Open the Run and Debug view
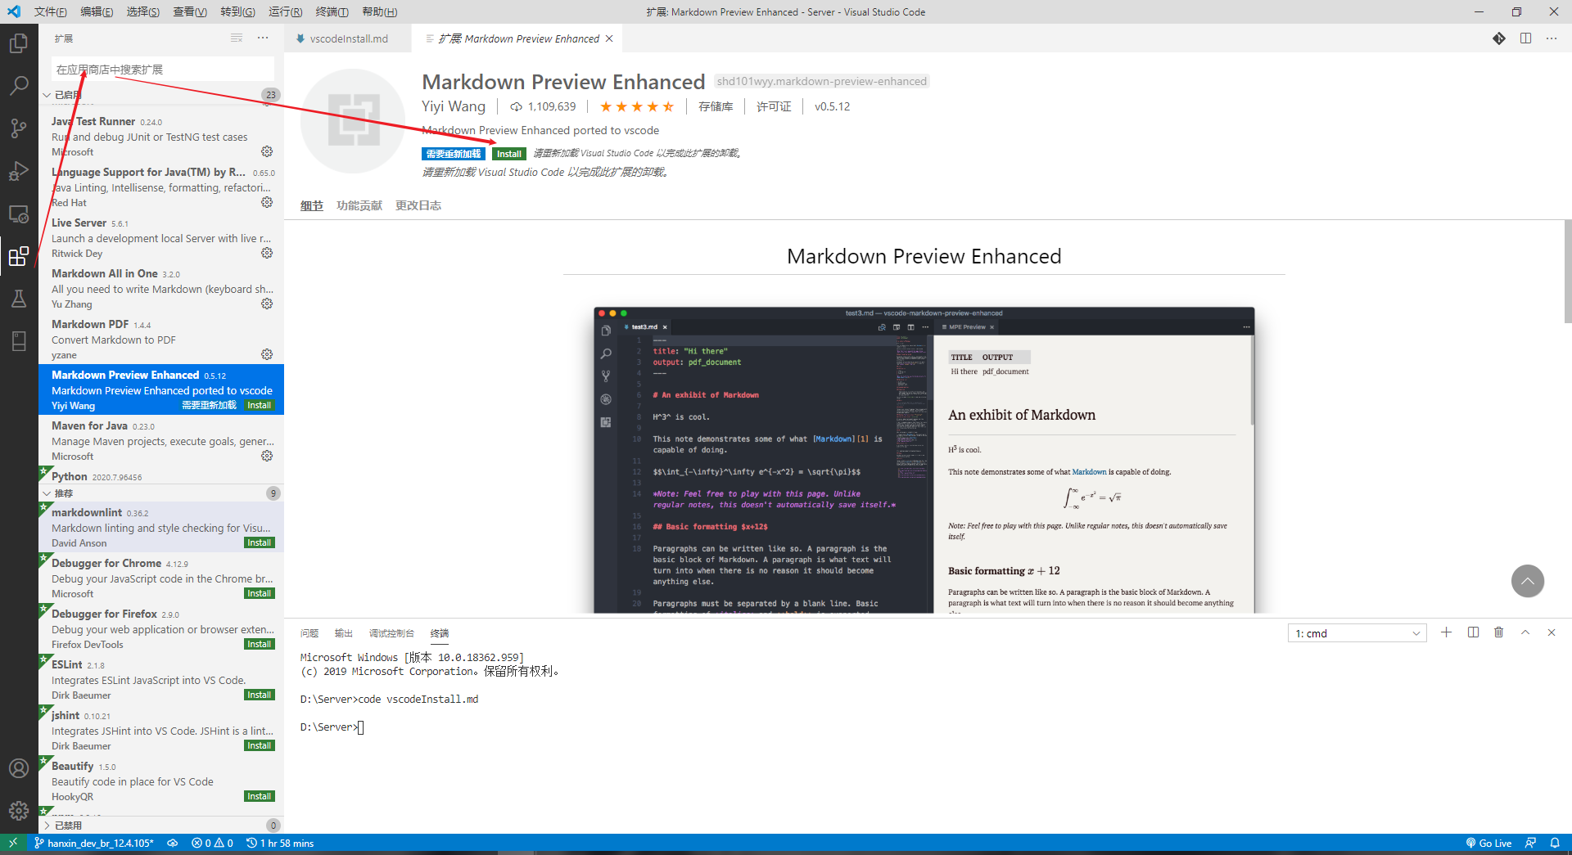 pos(18,171)
